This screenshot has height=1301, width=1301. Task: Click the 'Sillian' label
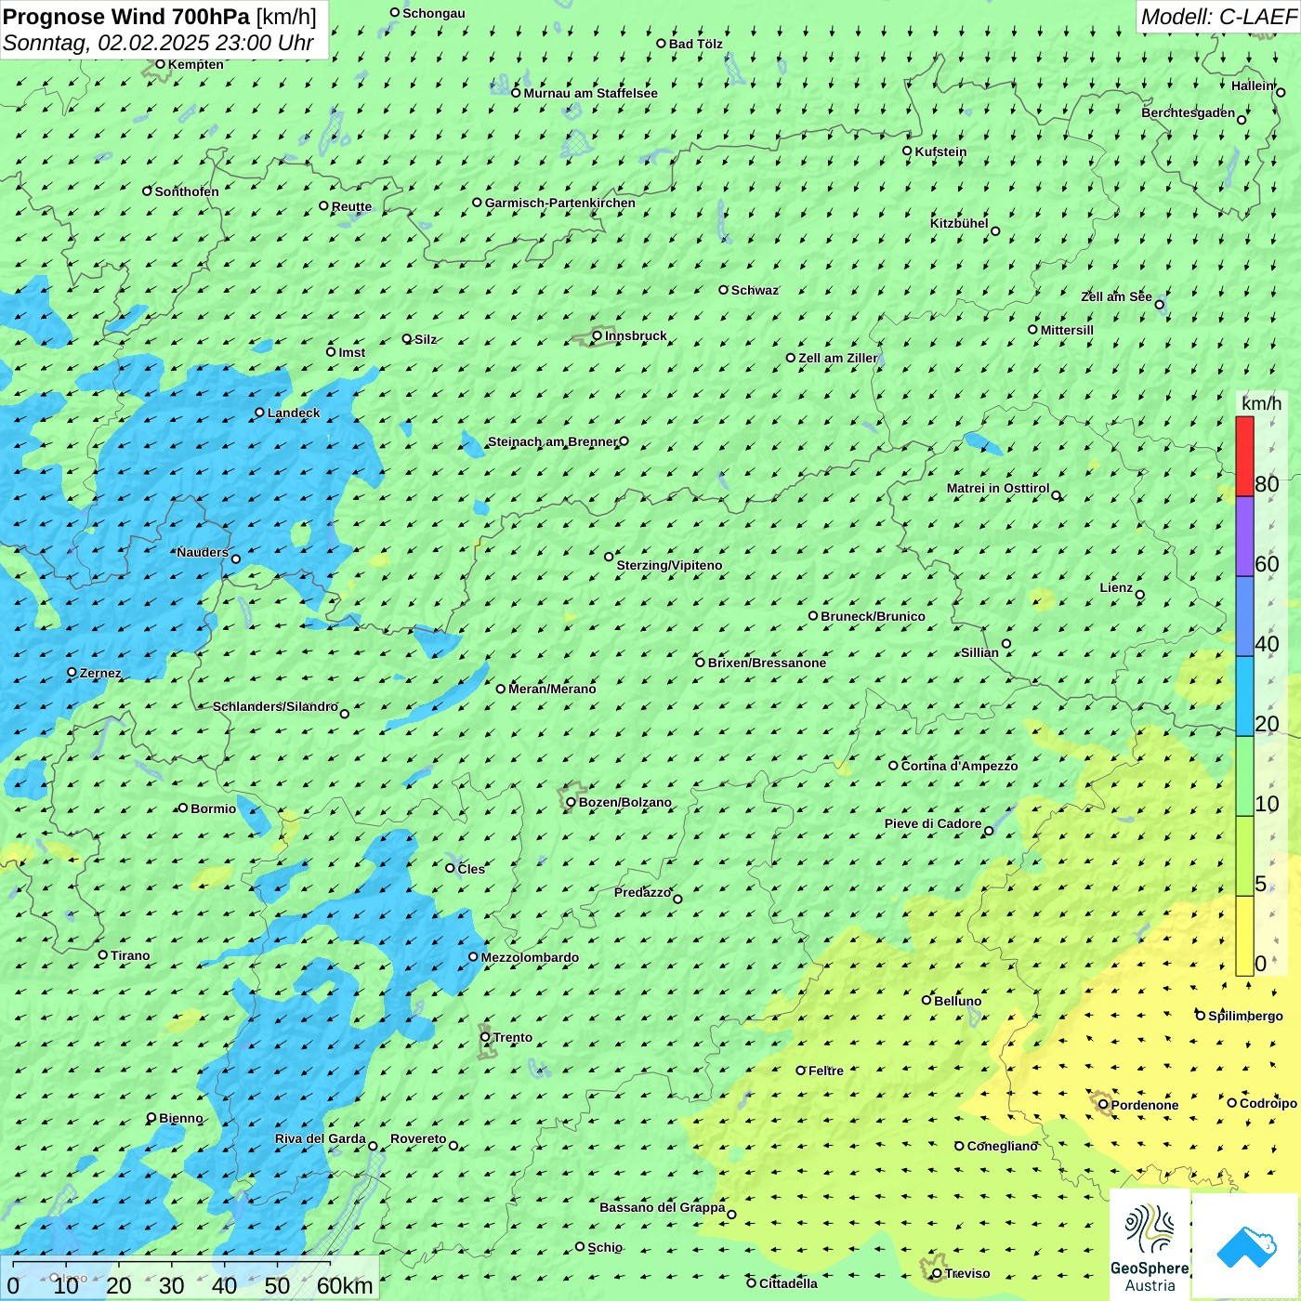point(979,652)
